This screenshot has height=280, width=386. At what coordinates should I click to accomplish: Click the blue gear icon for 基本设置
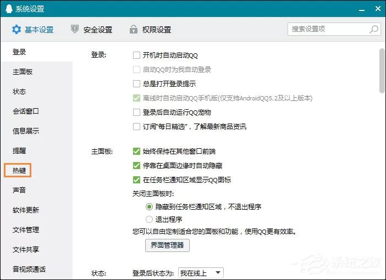coord(16,30)
